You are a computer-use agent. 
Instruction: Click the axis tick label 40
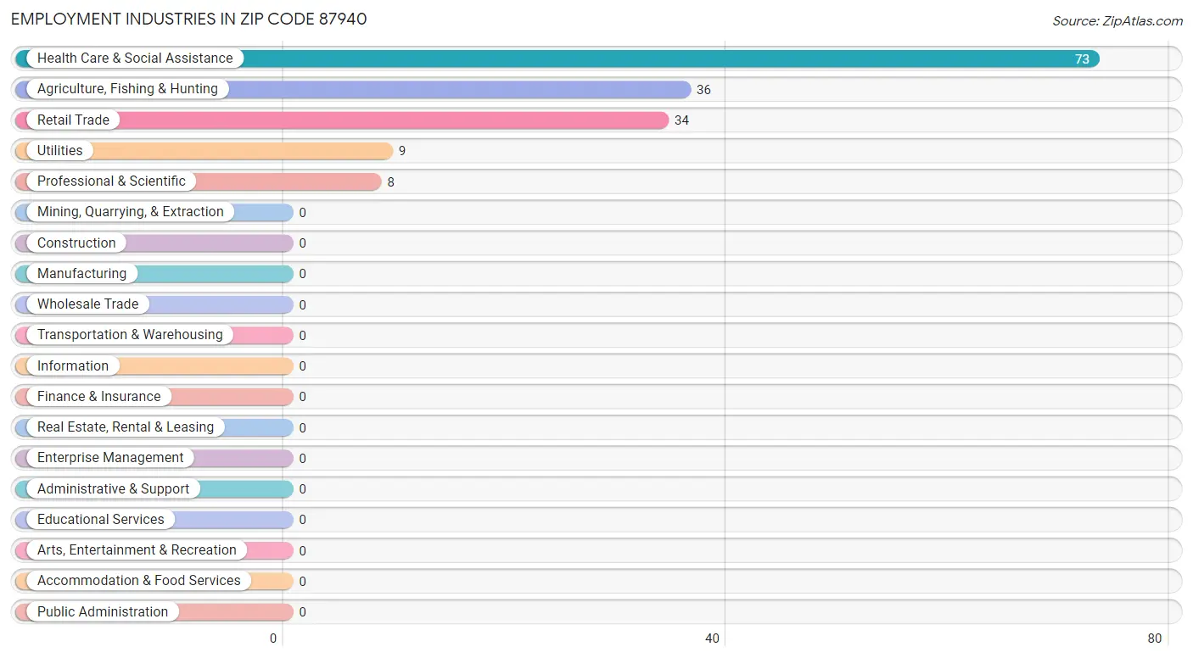click(x=713, y=638)
